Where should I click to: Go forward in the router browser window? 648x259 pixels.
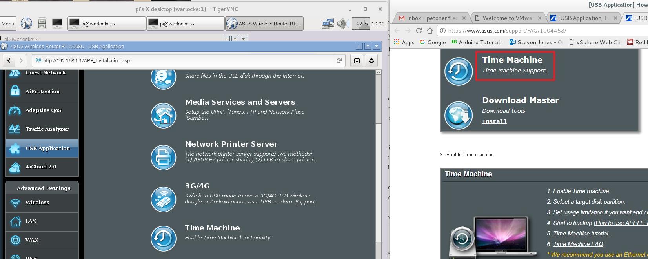point(21,60)
